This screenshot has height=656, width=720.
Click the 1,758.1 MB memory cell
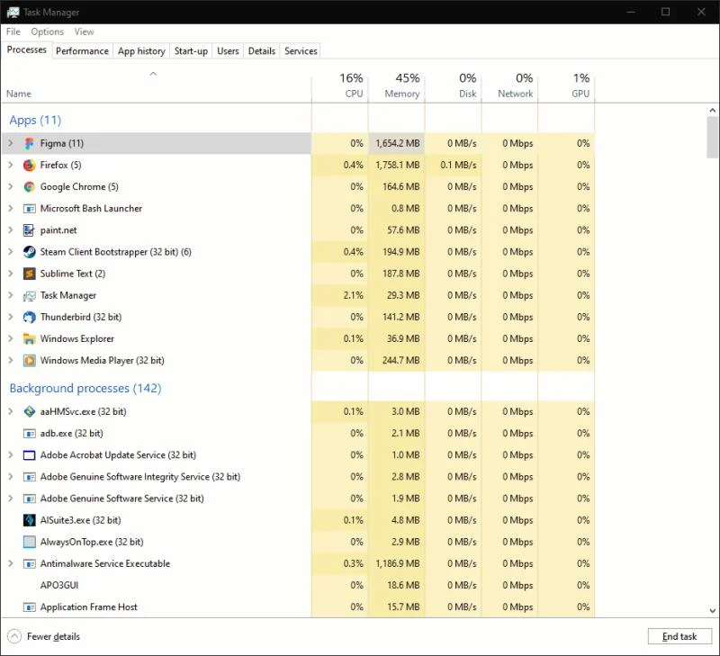[x=397, y=165]
